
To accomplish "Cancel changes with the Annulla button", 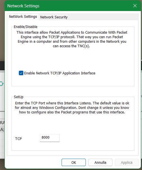I will [x=100, y=162].
